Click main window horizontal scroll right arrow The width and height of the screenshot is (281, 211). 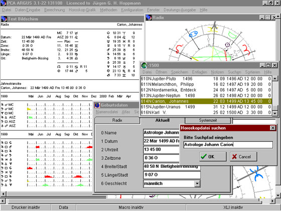coord(272,201)
